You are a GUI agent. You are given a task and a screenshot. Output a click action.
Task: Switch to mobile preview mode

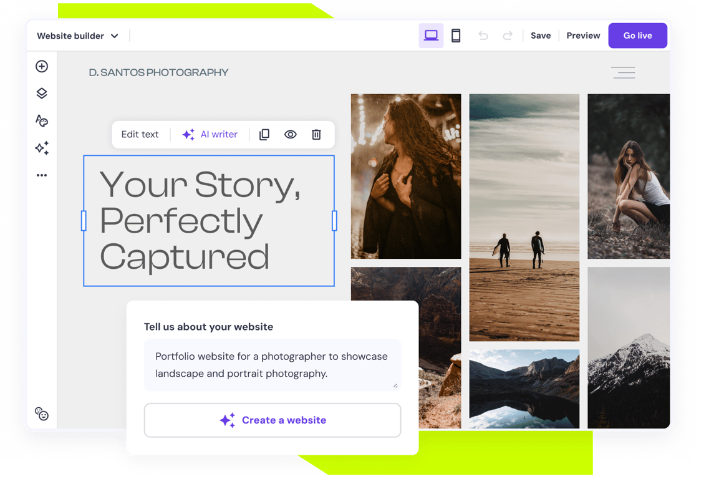click(x=456, y=35)
